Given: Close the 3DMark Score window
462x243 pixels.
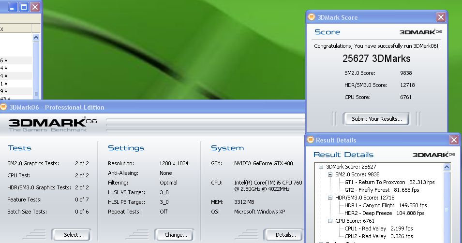Looking at the screenshot, I should [x=441, y=17].
